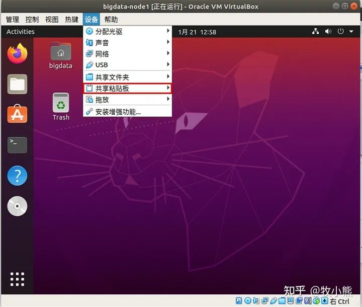Expand USB submenu arrow
The image size is (362, 307).
[168, 64]
